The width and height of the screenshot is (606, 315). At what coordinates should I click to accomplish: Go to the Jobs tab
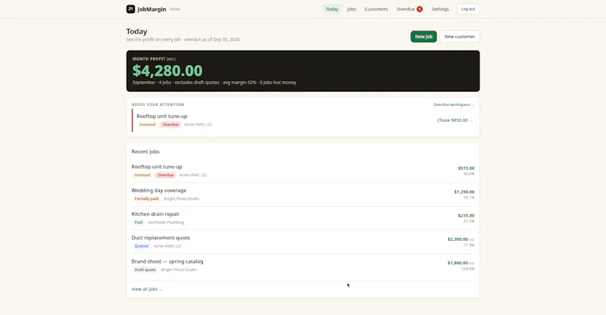click(x=351, y=9)
